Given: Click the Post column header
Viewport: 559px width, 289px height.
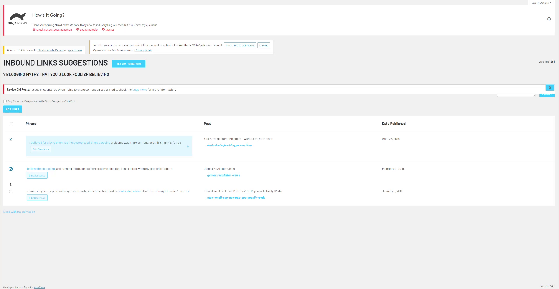Looking at the screenshot, I should 207,124.
